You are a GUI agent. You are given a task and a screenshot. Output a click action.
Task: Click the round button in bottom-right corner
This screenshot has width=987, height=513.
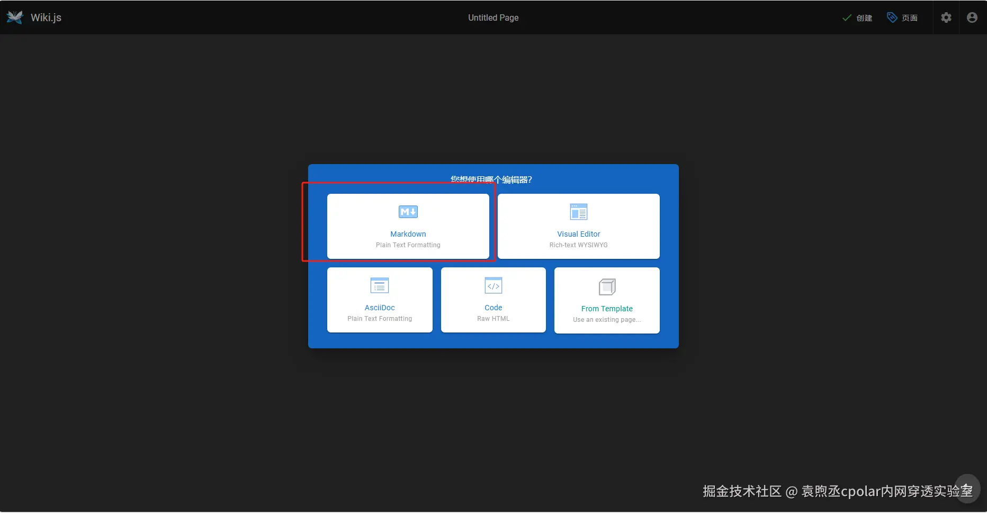967,488
